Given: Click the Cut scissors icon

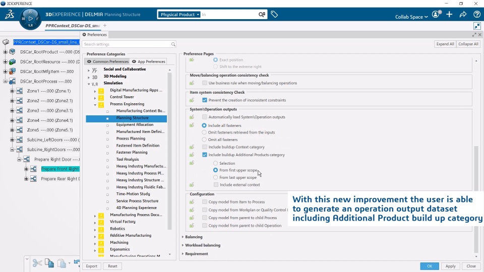Looking at the screenshot, I should coord(37,263).
